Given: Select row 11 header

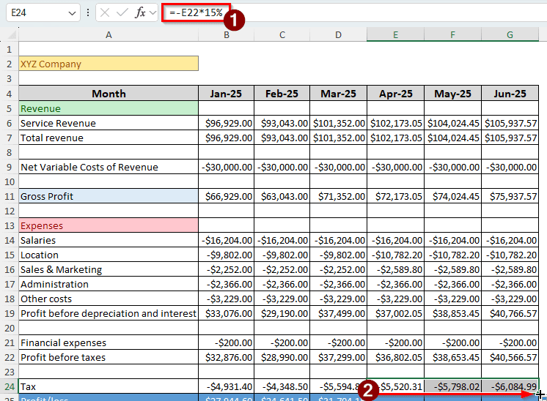Looking at the screenshot, I should click(x=9, y=196).
